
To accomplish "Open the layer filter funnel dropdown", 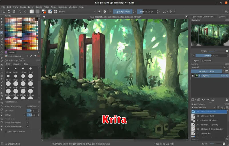I will coord(225,67).
